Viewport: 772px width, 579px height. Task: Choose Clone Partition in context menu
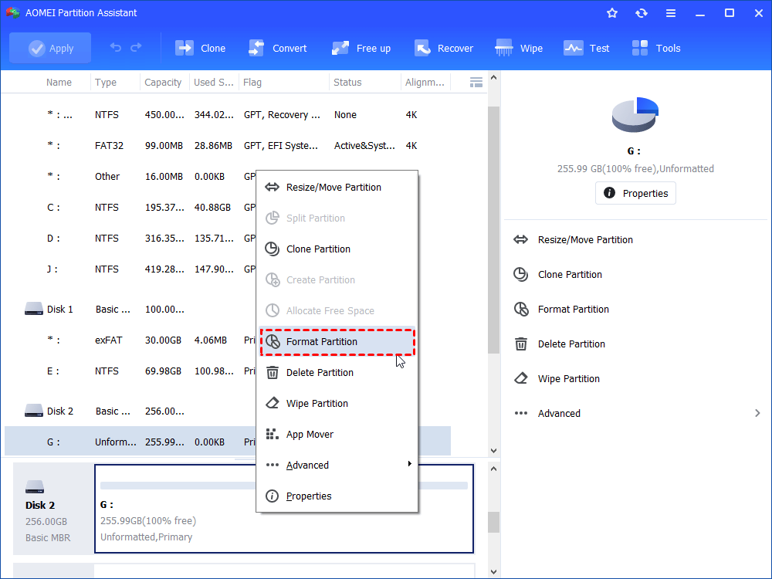pyautogui.click(x=337, y=249)
